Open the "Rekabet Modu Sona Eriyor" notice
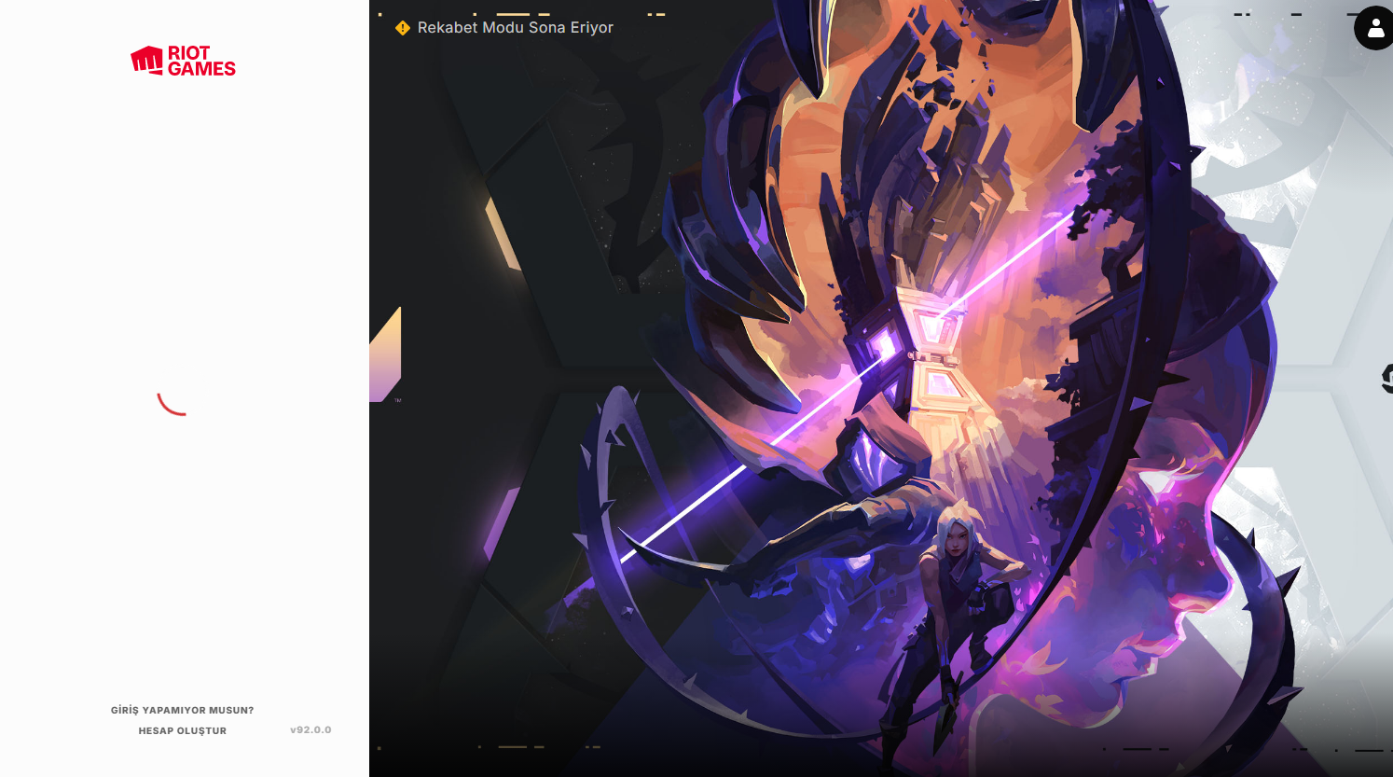Image resolution: width=1393 pixels, height=777 pixels. 516,28
